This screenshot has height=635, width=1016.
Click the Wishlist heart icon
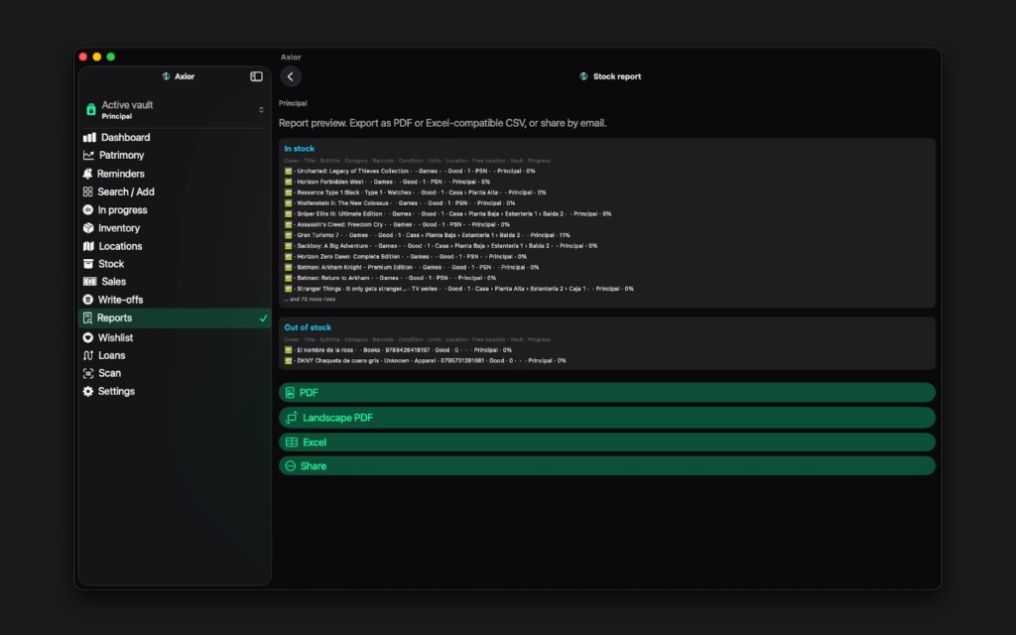[x=88, y=337]
